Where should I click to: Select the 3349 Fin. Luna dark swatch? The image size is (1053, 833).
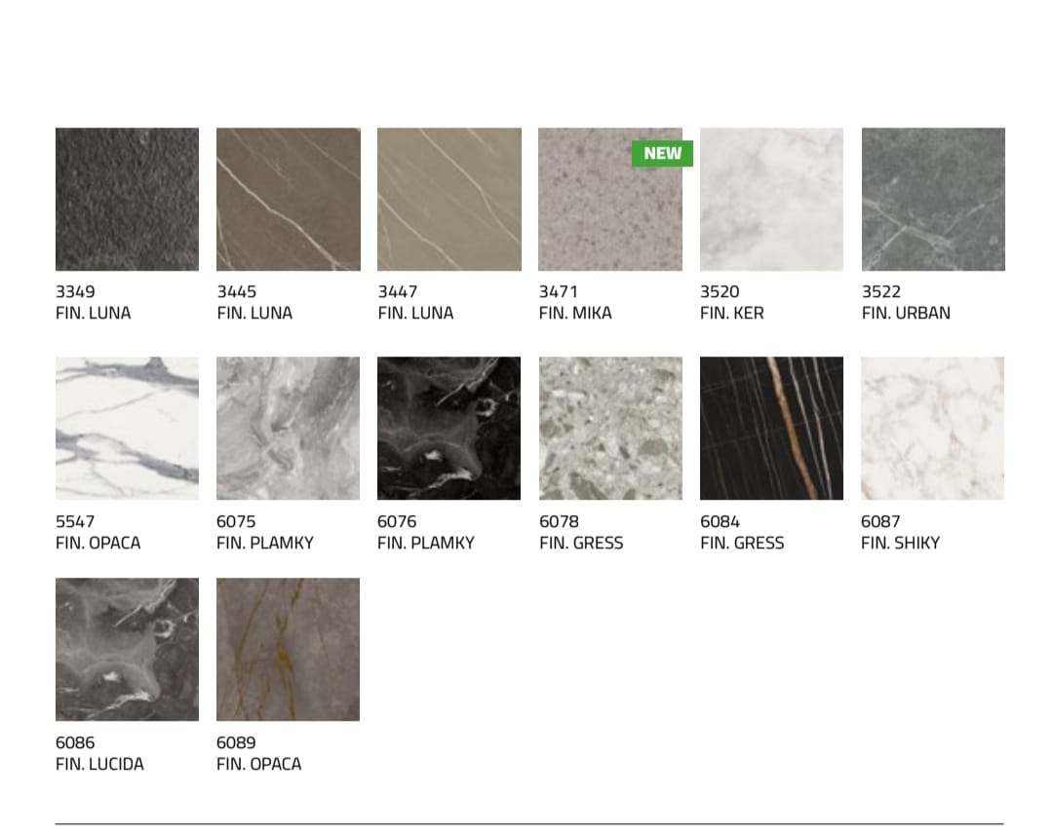click(127, 200)
